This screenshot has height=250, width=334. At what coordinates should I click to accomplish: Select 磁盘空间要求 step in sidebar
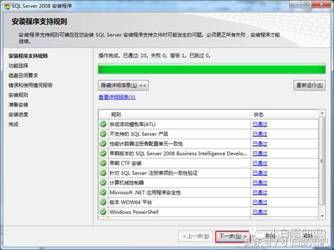24,75
